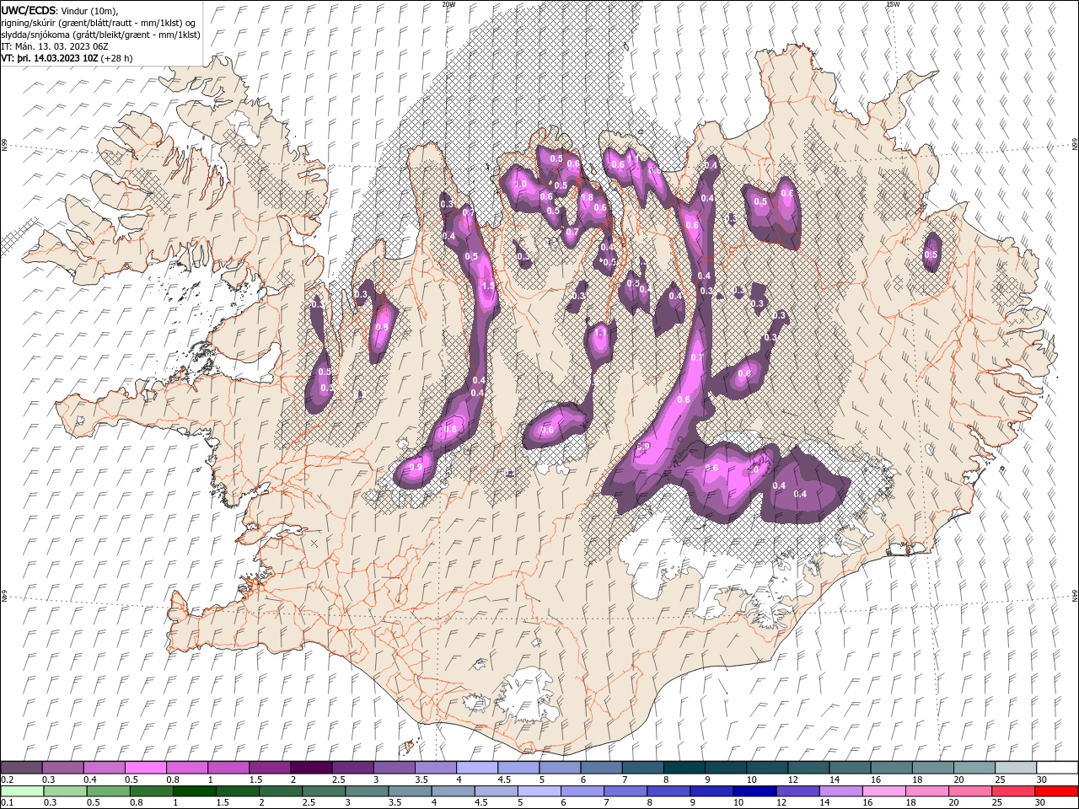Pick the light pink 16 swatch in rain scale

click(884, 791)
